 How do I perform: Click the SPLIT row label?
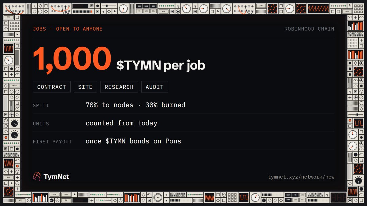(x=41, y=106)
